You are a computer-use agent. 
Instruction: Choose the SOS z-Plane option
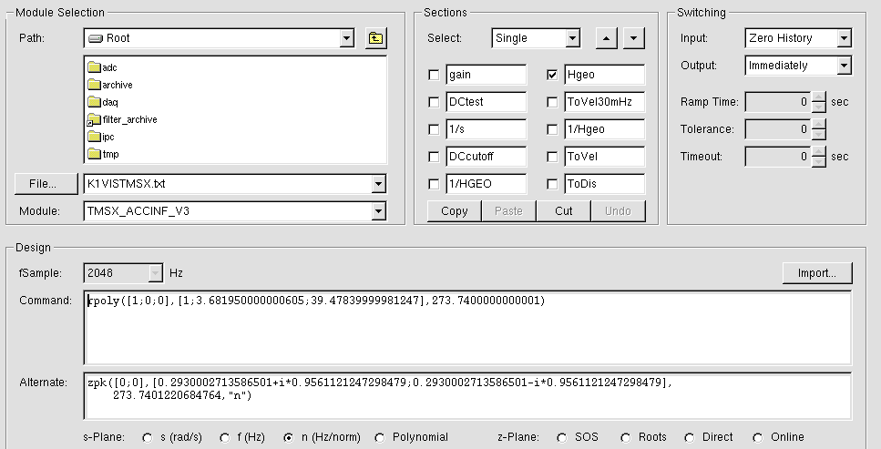click(561, 437)
